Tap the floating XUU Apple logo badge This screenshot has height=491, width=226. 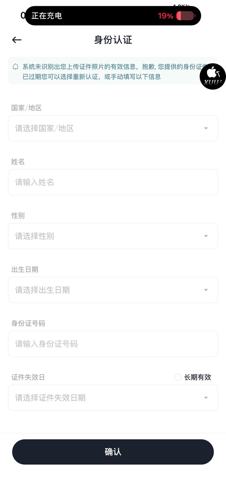pos(213,77)
